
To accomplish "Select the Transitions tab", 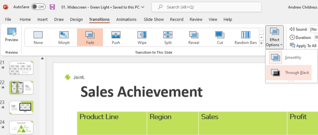I will pyautogui.click(x=100, y=19).
